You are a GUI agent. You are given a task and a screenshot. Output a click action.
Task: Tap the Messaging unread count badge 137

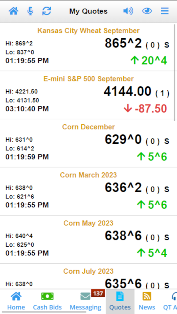click(98, 293)
